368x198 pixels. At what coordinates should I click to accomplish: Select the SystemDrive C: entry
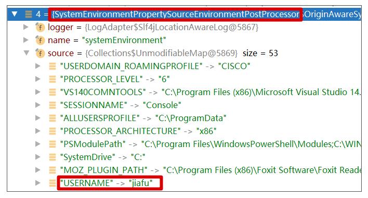coord(103,157)
